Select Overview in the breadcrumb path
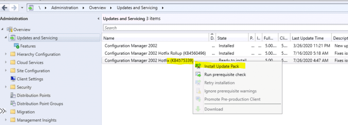Image resolution: width=348 pixels, height=125 pixels. point(98,8)
